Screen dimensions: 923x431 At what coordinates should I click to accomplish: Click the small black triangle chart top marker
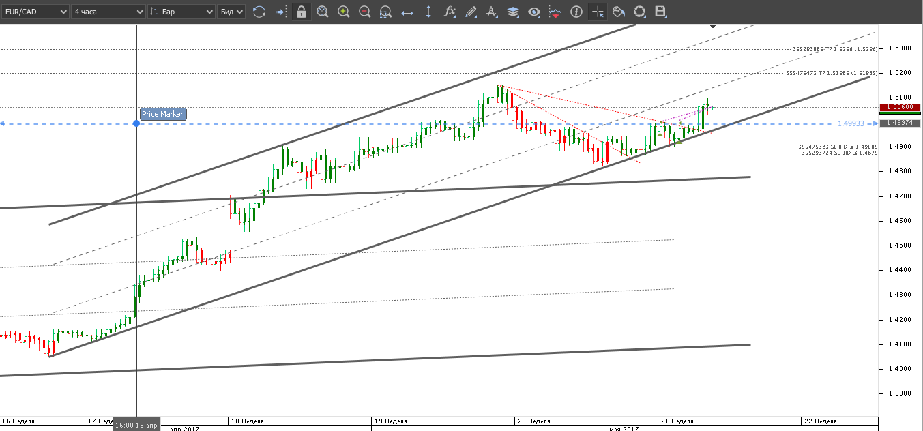point(713,26)
